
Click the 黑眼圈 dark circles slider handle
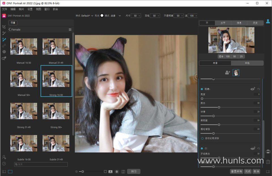tap(219, 125)
